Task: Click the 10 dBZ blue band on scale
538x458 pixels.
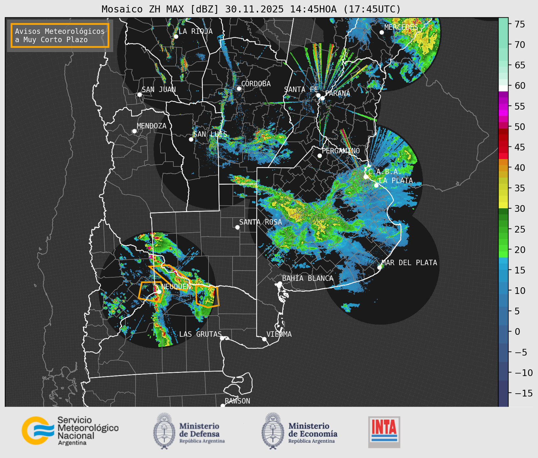Action: pos(503,290)
